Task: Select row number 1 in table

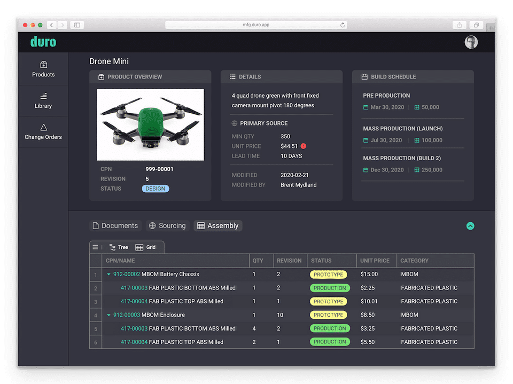Action: (x=96, y=275)
